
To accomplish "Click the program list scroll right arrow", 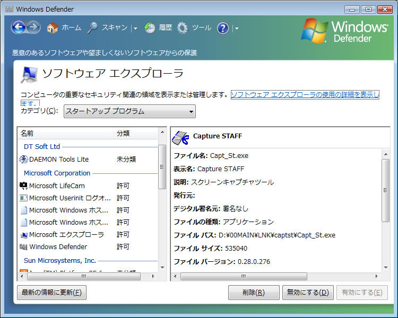I will (153, 277).
